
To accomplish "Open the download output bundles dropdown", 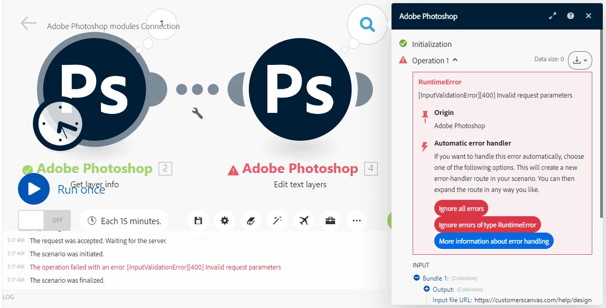I will [x=580, y=61].
